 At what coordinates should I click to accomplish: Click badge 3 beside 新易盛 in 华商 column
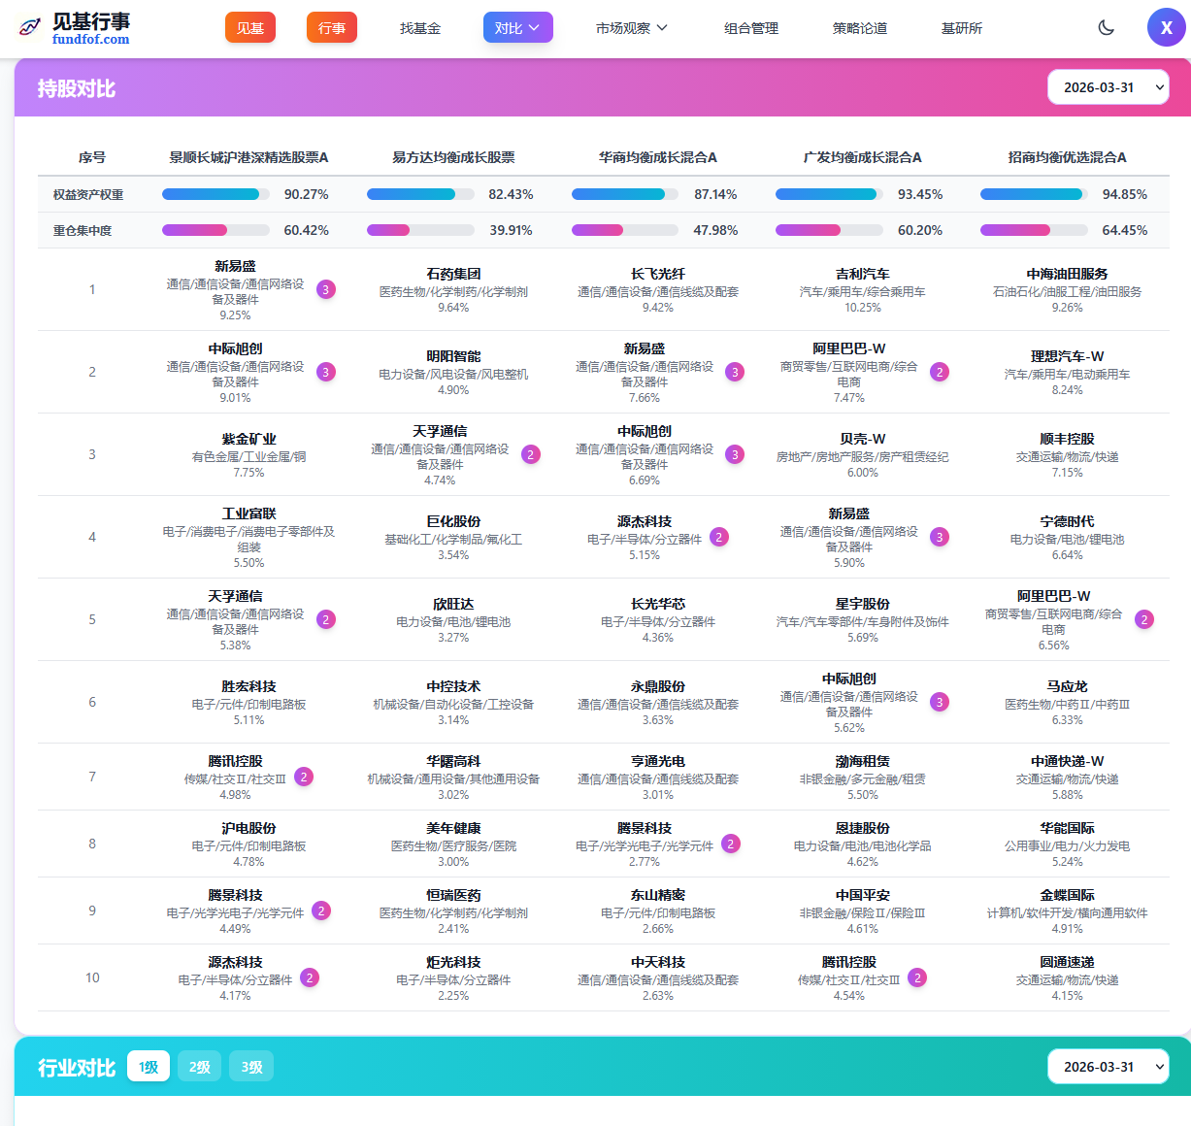pos(736,372)
